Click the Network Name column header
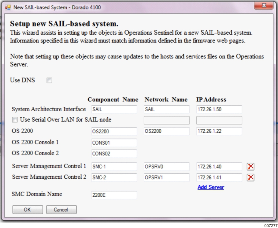Image resolution: width=278 pixels, height=228 pixels. coord(166,100)
